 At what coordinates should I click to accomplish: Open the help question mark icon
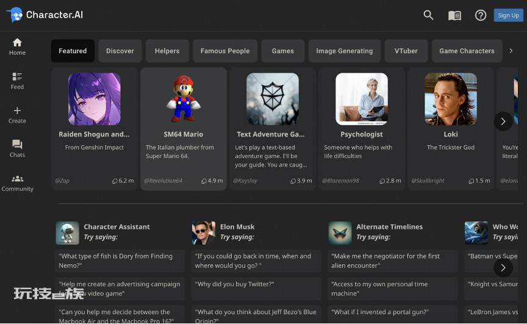point(481,15)
